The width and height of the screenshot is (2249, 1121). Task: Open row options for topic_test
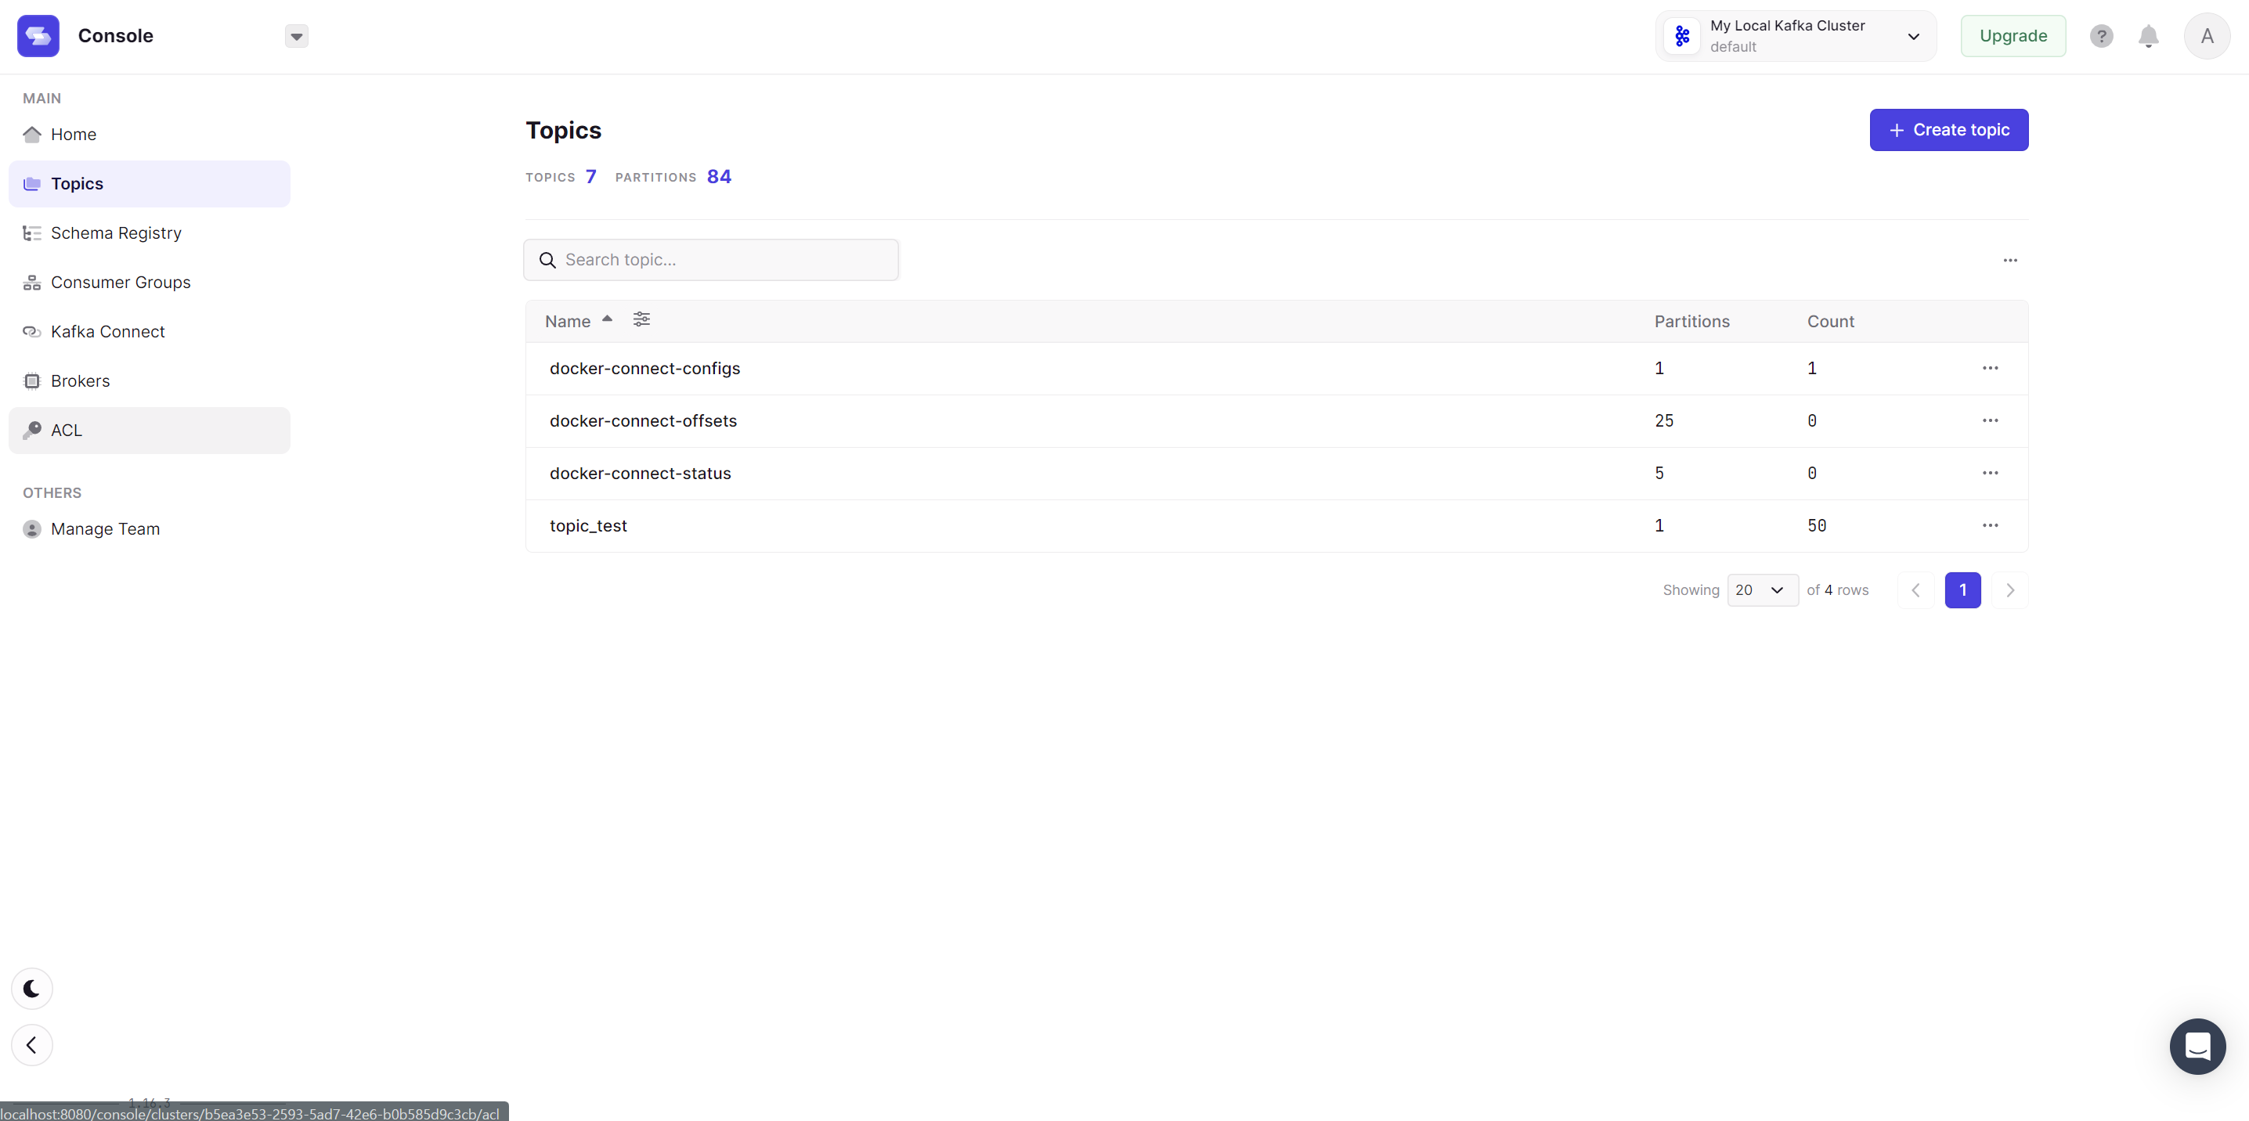click(x=1990, y=525)
